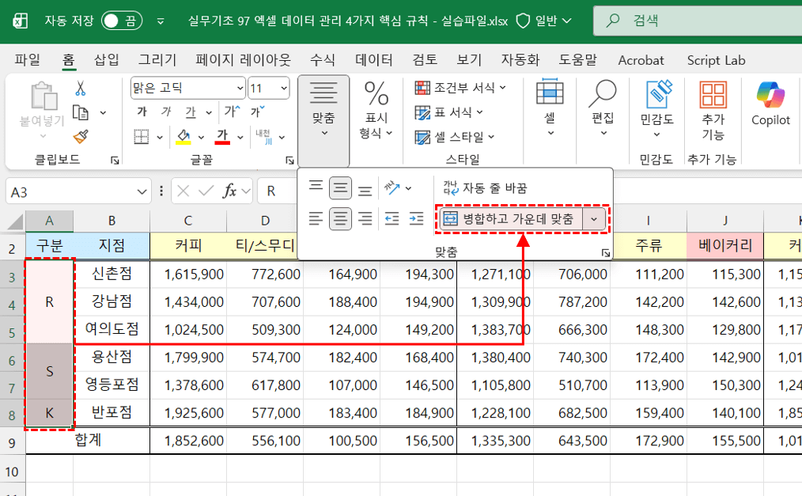The image size is (802, 496).
Task: Increase indent in the alignment panel
Action: tap(416, 219)
